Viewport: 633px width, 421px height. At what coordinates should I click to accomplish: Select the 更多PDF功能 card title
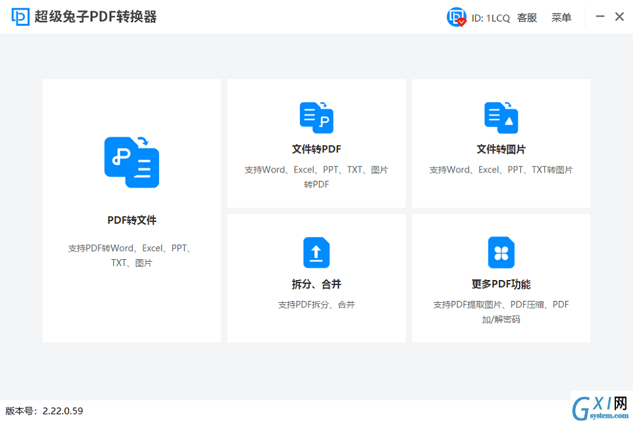tap(501, 284)
